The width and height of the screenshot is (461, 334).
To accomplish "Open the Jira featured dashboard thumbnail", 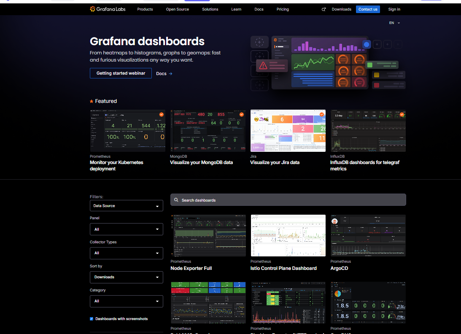I will (x=288, y=131).
